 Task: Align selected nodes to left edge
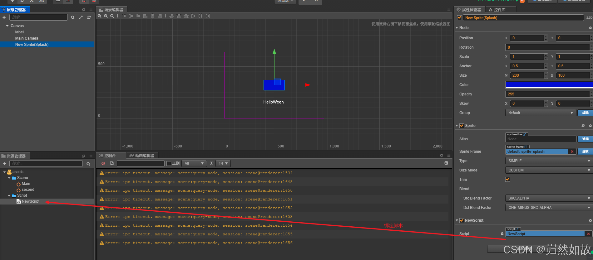(146, 16)
